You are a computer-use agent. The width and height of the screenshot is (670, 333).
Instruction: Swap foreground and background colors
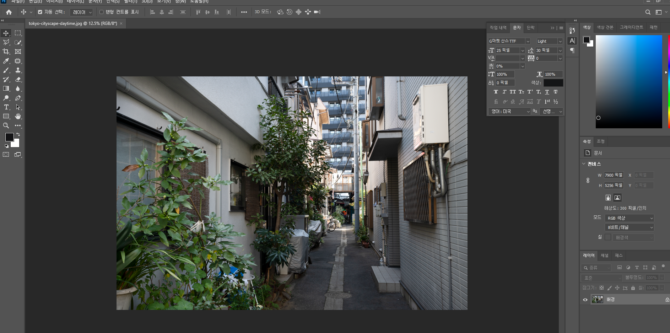coord(18,134)
